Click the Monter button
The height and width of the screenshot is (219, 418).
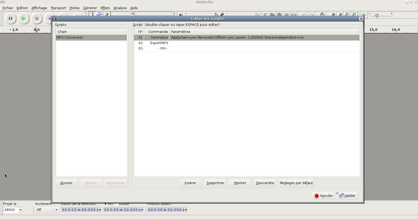[x=240, y=183]
